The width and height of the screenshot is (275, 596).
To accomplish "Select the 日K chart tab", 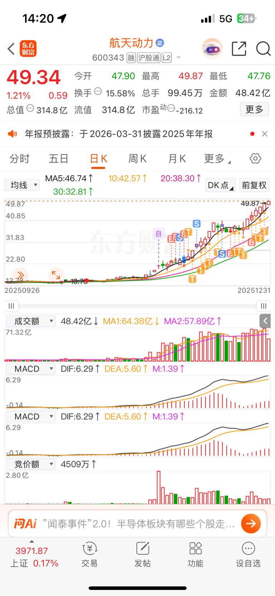I will (98, 159).
